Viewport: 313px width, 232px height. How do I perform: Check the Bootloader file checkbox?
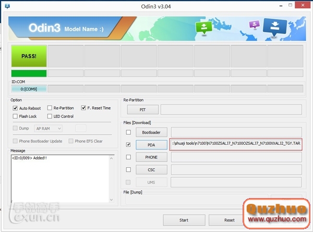128,132
